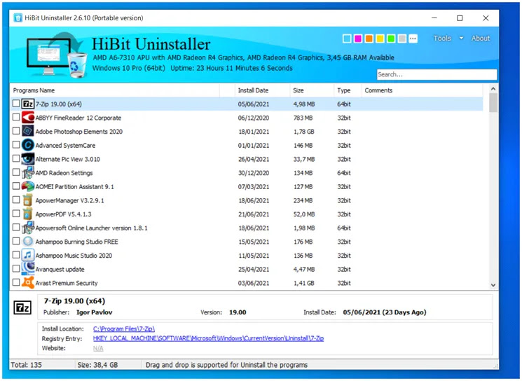
Task: Click the HiBit app icon in title bar
Action: pyautogui.click(x=18, y=18)
